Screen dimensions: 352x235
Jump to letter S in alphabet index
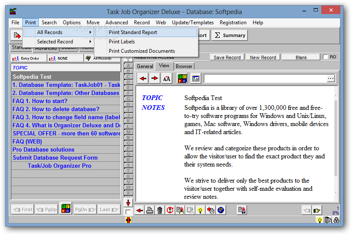coord(128,165)
